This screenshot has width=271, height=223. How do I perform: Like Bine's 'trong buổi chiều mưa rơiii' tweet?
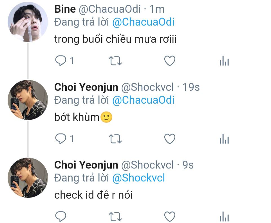[x=170, y=61]
